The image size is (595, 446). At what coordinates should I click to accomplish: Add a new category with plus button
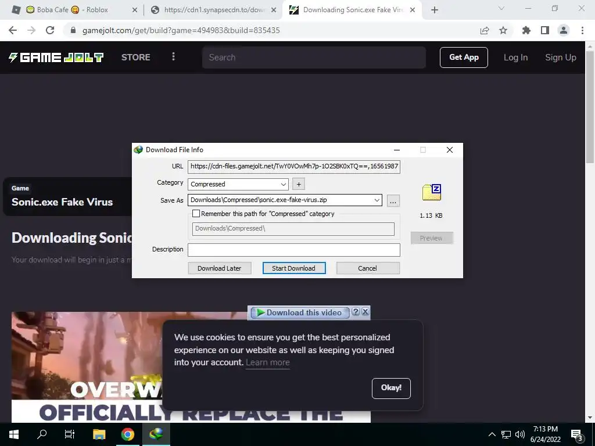pyautogui.click(x=299, y=184)
